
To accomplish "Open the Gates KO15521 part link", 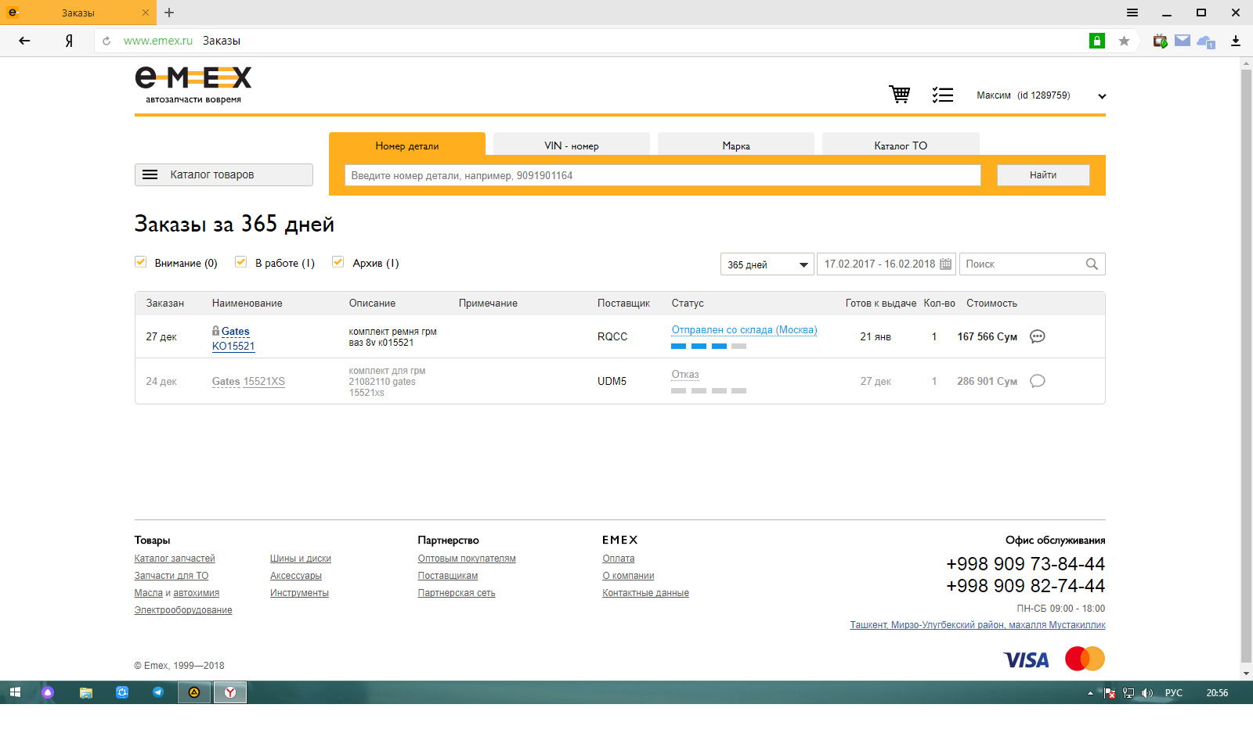I will 233,339.
